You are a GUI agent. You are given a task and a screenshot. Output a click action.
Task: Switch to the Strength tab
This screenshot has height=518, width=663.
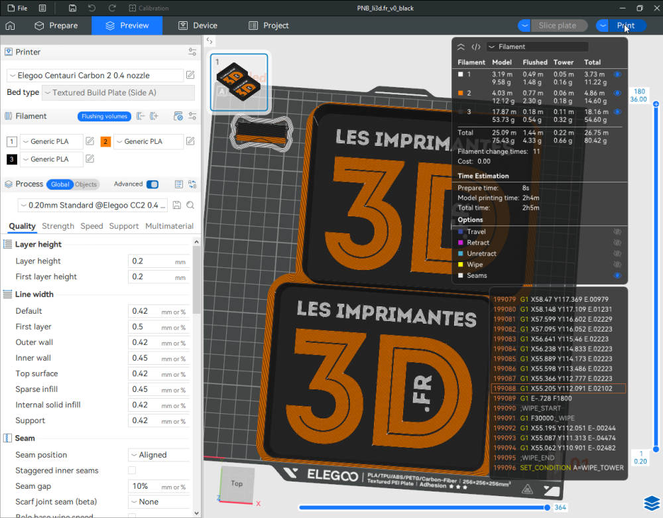(x=58, y=226)
